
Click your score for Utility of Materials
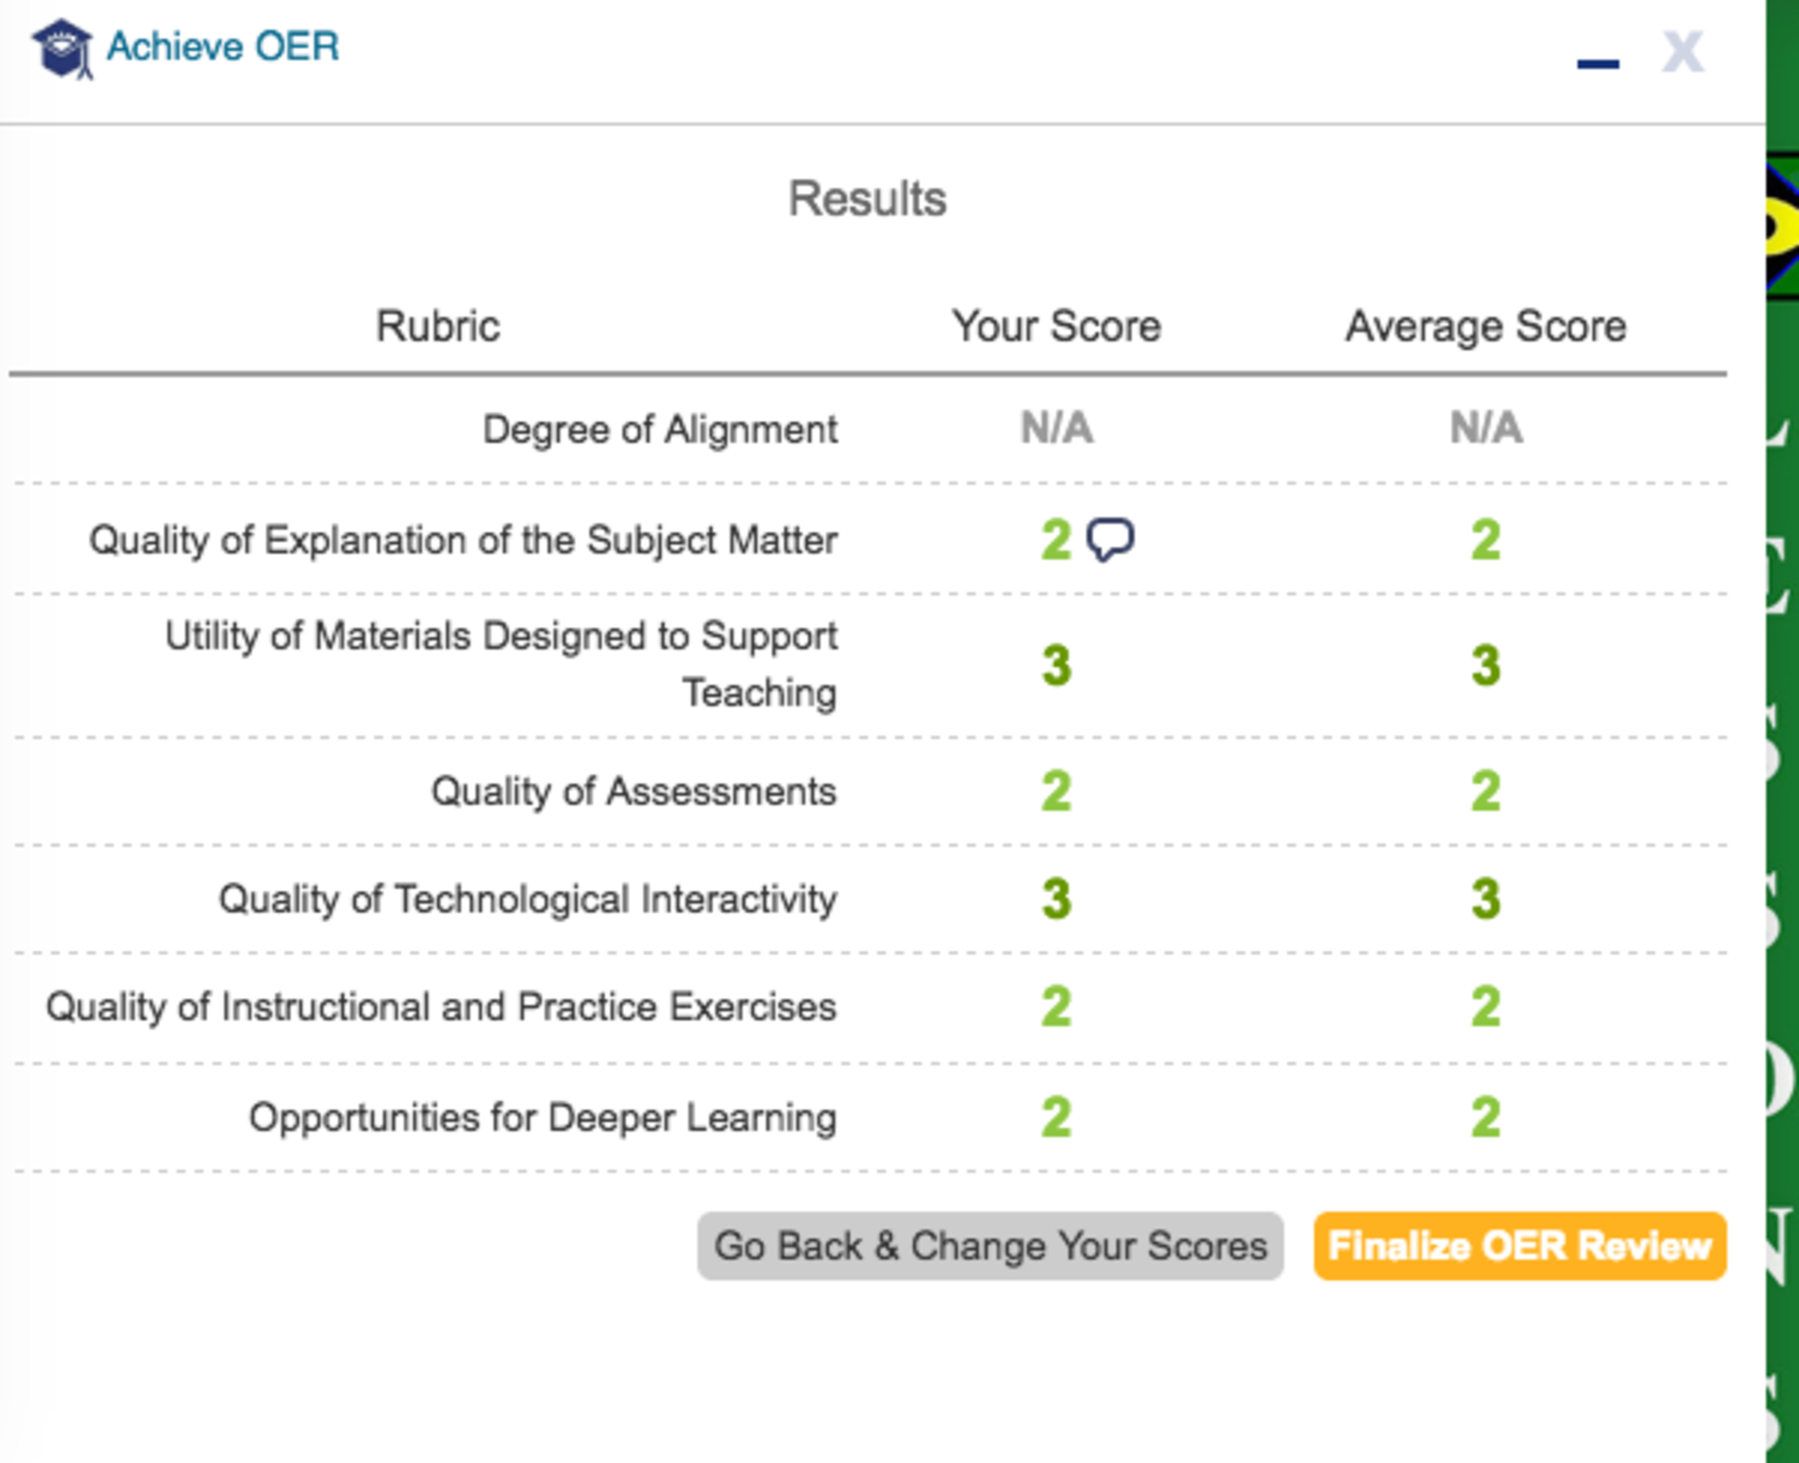click(1057, 665)
